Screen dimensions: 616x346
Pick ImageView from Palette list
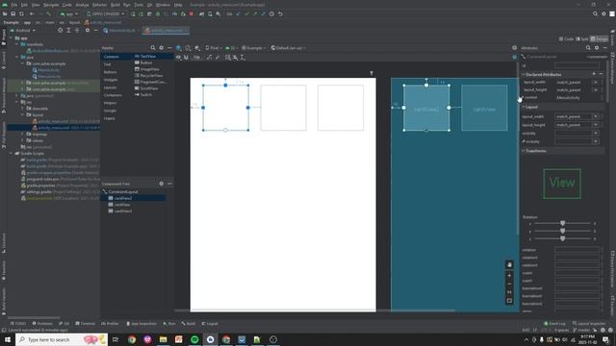tap(147, 69)
